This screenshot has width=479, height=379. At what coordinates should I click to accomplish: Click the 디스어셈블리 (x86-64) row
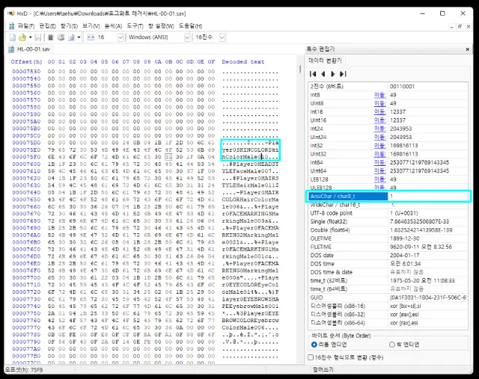pyautogui.click(x=388, y=323)
